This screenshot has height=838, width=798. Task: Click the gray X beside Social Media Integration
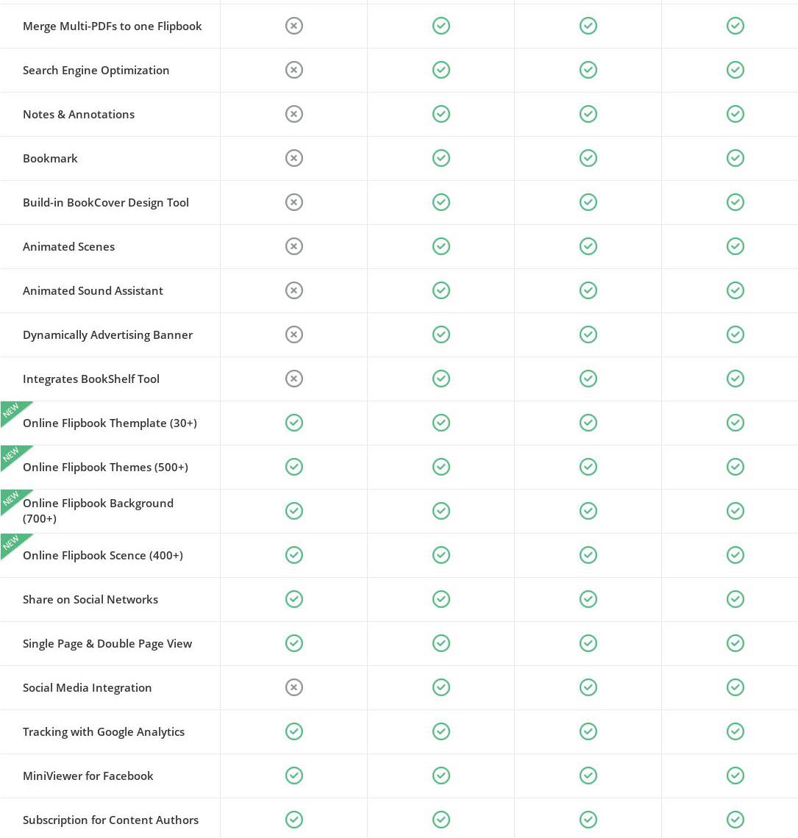[294, 687]
